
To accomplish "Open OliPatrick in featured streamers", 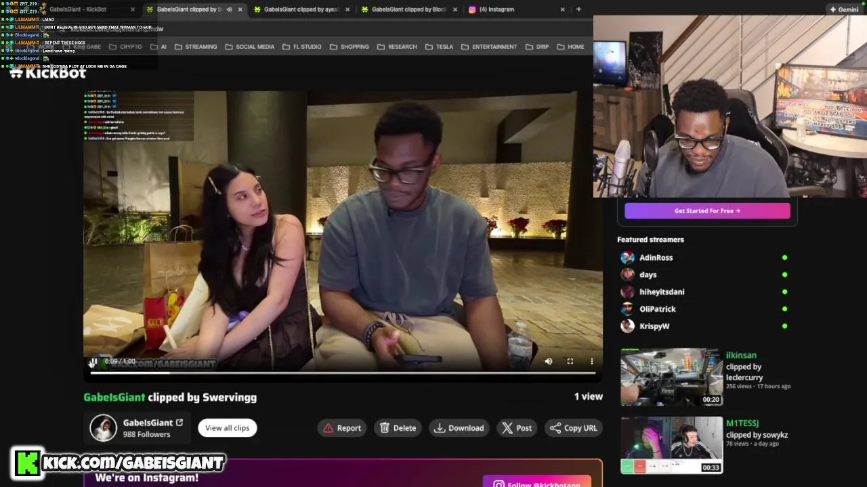I will click(x=657, y=309).
